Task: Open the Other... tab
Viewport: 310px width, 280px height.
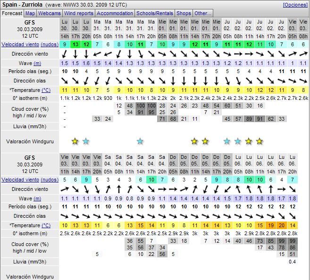Action: (x=203, y=13)
